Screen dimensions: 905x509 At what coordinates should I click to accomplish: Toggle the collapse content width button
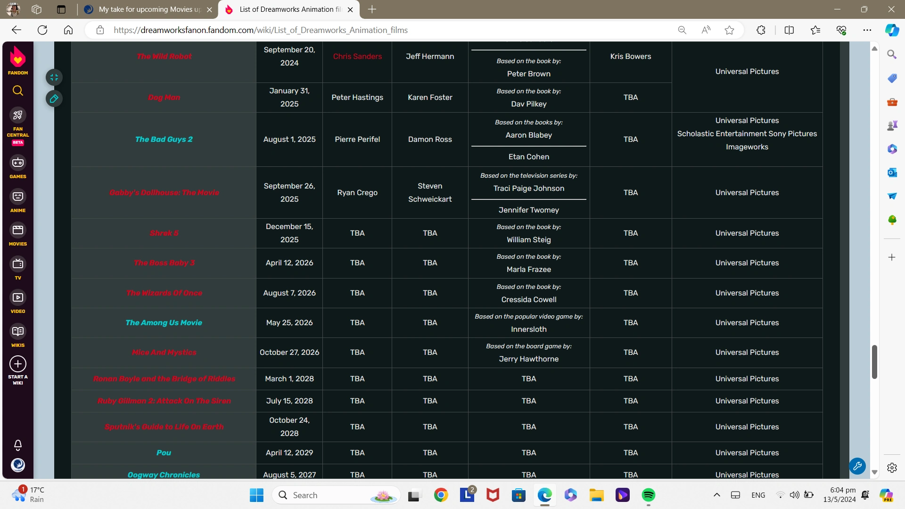(54, 77)
